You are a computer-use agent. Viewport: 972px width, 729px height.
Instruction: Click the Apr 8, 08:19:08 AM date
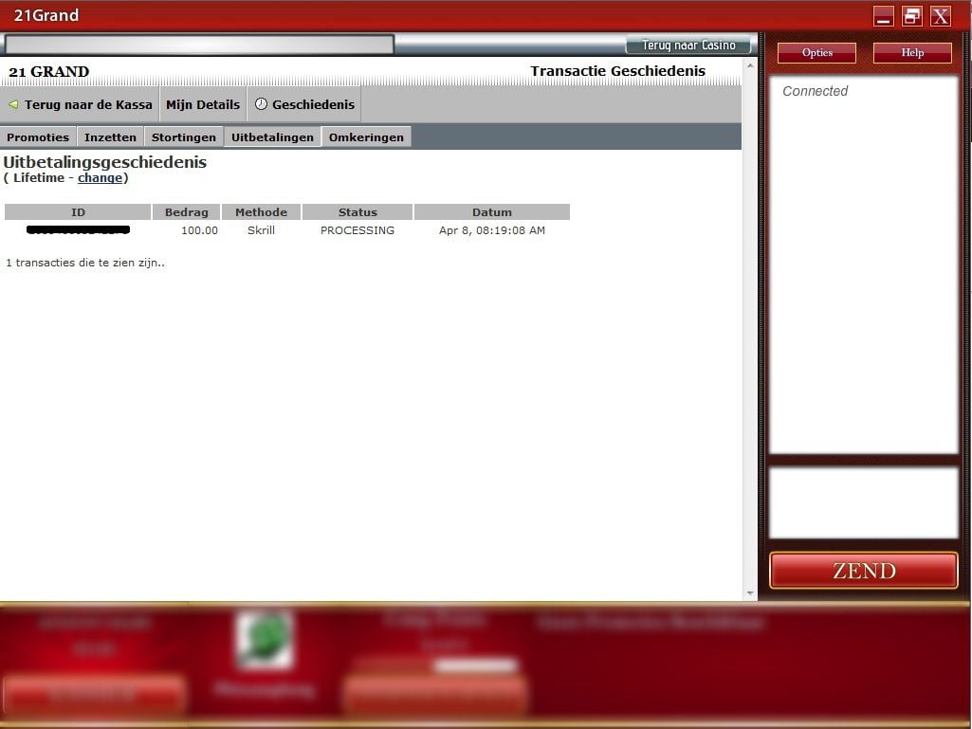click(491, 230)
